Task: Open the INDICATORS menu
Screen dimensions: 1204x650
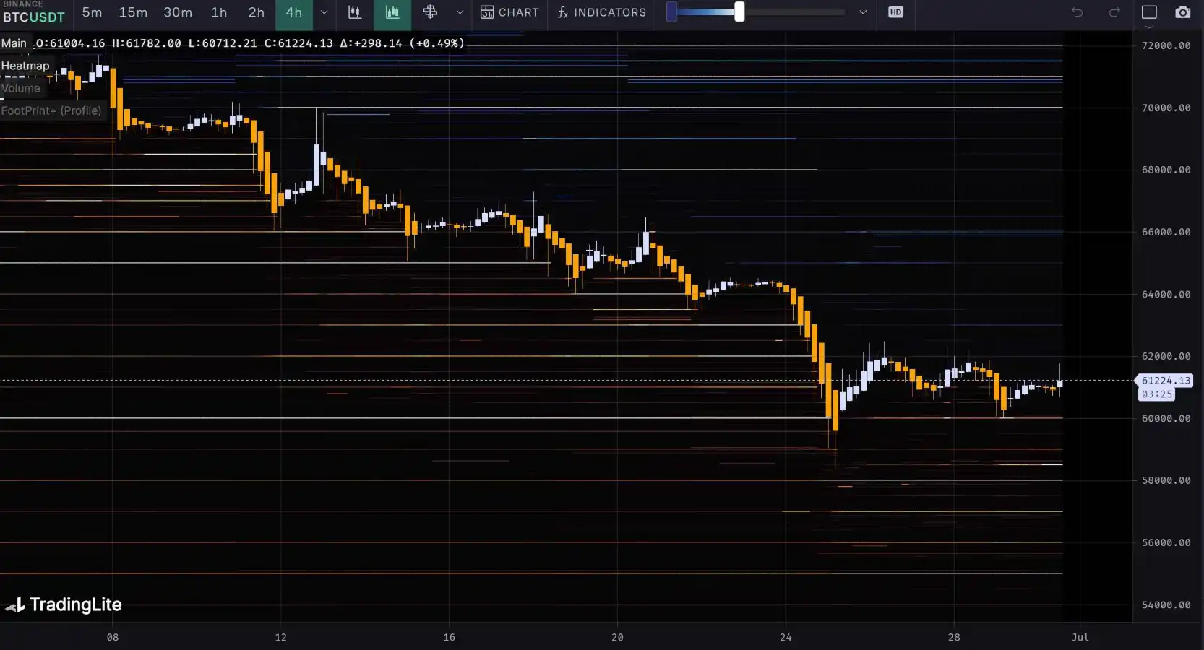Action: (x=601, y=12)
